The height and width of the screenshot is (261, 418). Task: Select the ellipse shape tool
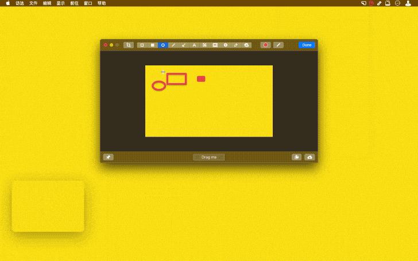162,45
